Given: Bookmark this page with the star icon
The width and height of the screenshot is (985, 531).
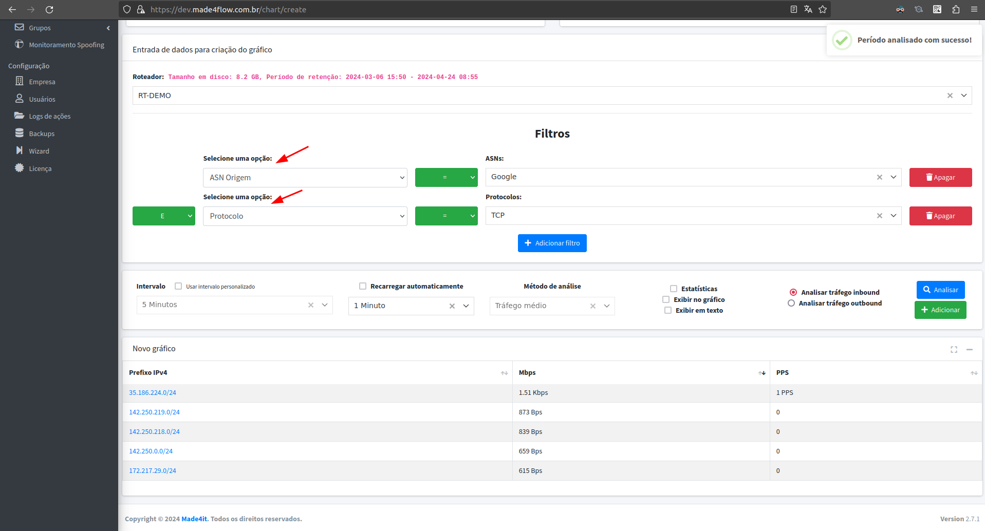Looking at the screenshot, I should pyautogui.click(x=823, y=9).
